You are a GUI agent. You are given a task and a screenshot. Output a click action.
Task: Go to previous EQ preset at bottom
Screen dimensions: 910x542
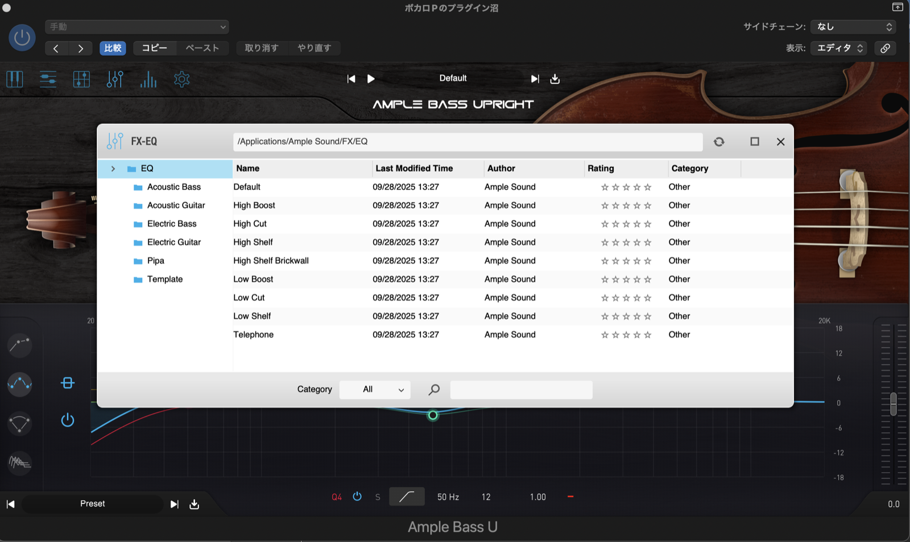[10, 504]
